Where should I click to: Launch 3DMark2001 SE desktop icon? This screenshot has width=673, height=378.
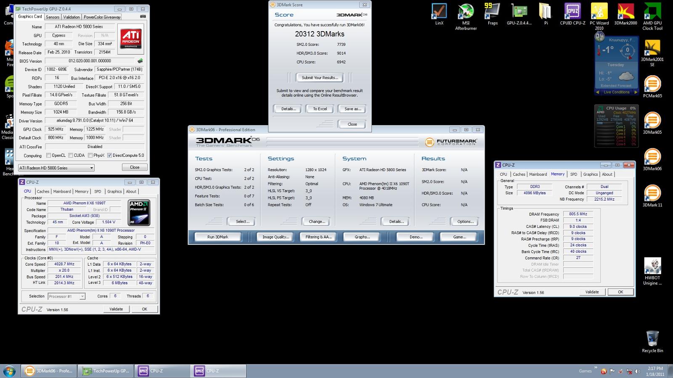[652, 53]
